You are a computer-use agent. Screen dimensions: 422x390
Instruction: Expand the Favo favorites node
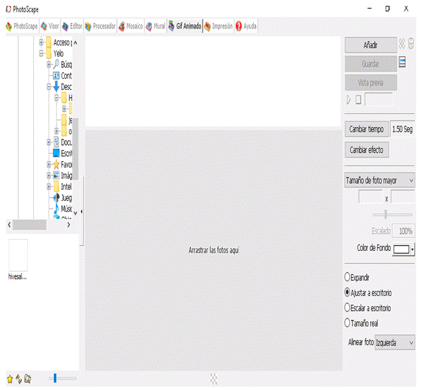[x=49, y=164]
